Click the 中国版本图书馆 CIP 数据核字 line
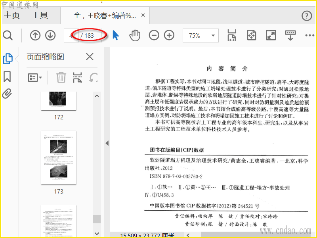This screenshot has width=317, height=238. 204,206
